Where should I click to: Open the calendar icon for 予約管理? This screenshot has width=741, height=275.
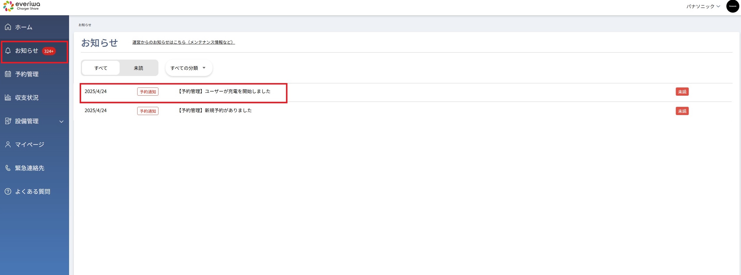click(8, 74)
